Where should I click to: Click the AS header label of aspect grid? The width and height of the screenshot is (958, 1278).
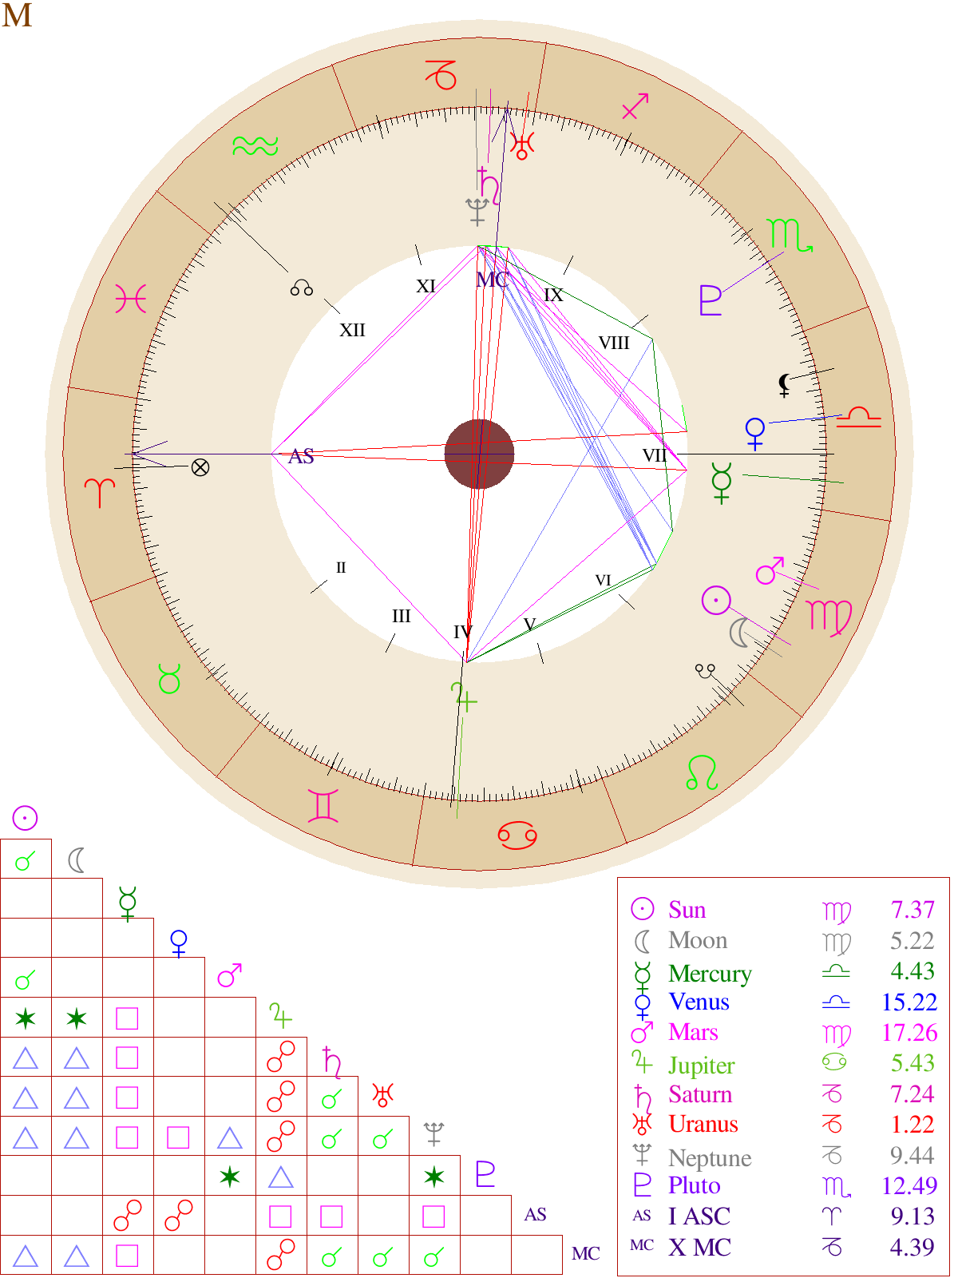click(x=535, y=1214)
